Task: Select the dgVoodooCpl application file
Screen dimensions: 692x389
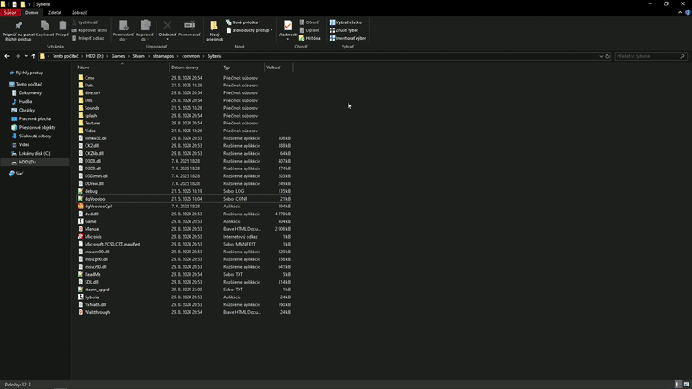Action: (98, 207)
